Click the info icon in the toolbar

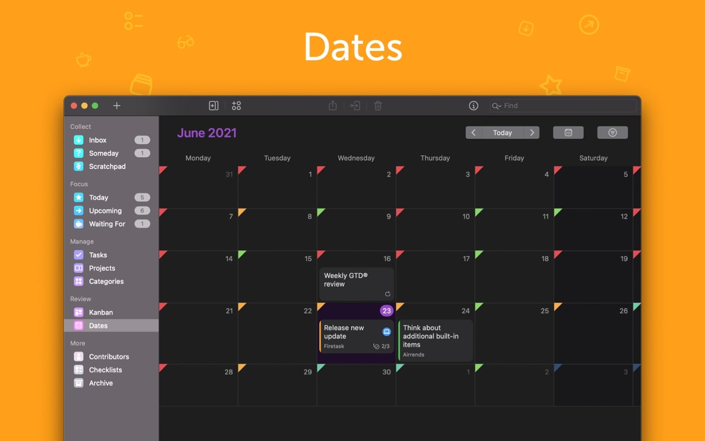pyautogui.click(x=474, y=106)
